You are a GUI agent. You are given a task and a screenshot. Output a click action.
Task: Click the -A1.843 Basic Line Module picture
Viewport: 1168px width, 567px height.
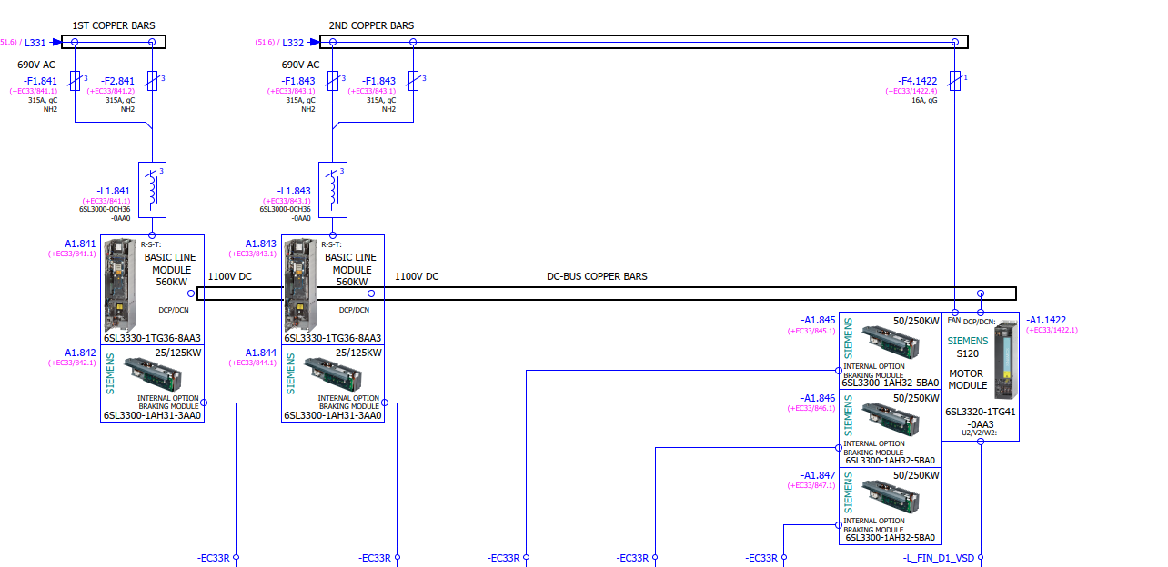tap(300, 284)
